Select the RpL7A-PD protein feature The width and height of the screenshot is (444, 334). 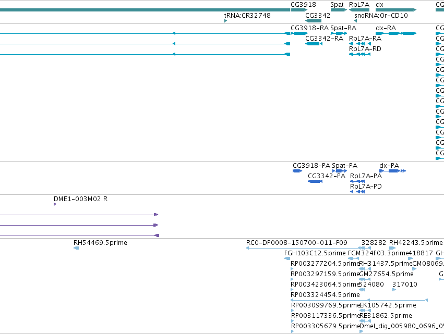coord(357,192)
